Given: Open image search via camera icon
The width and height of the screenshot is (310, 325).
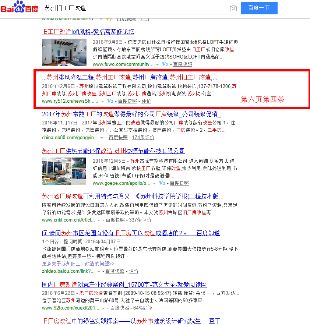Looking at the screenshot, I should point(233,8).
